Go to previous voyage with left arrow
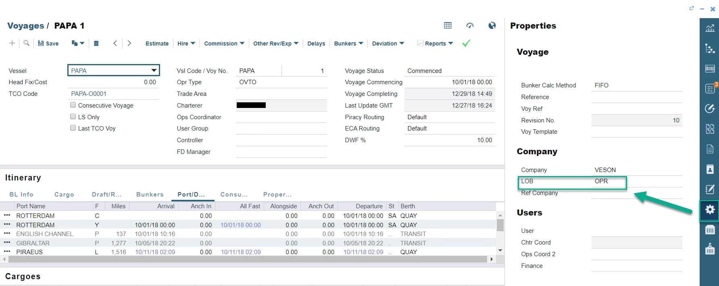 (115, 43)
